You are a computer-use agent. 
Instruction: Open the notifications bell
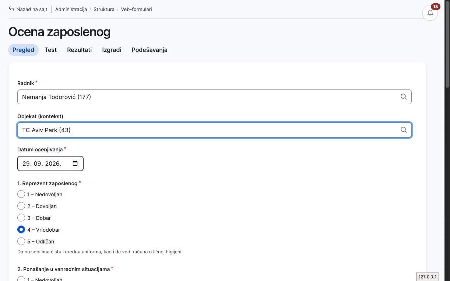click(x=430, y=13)
